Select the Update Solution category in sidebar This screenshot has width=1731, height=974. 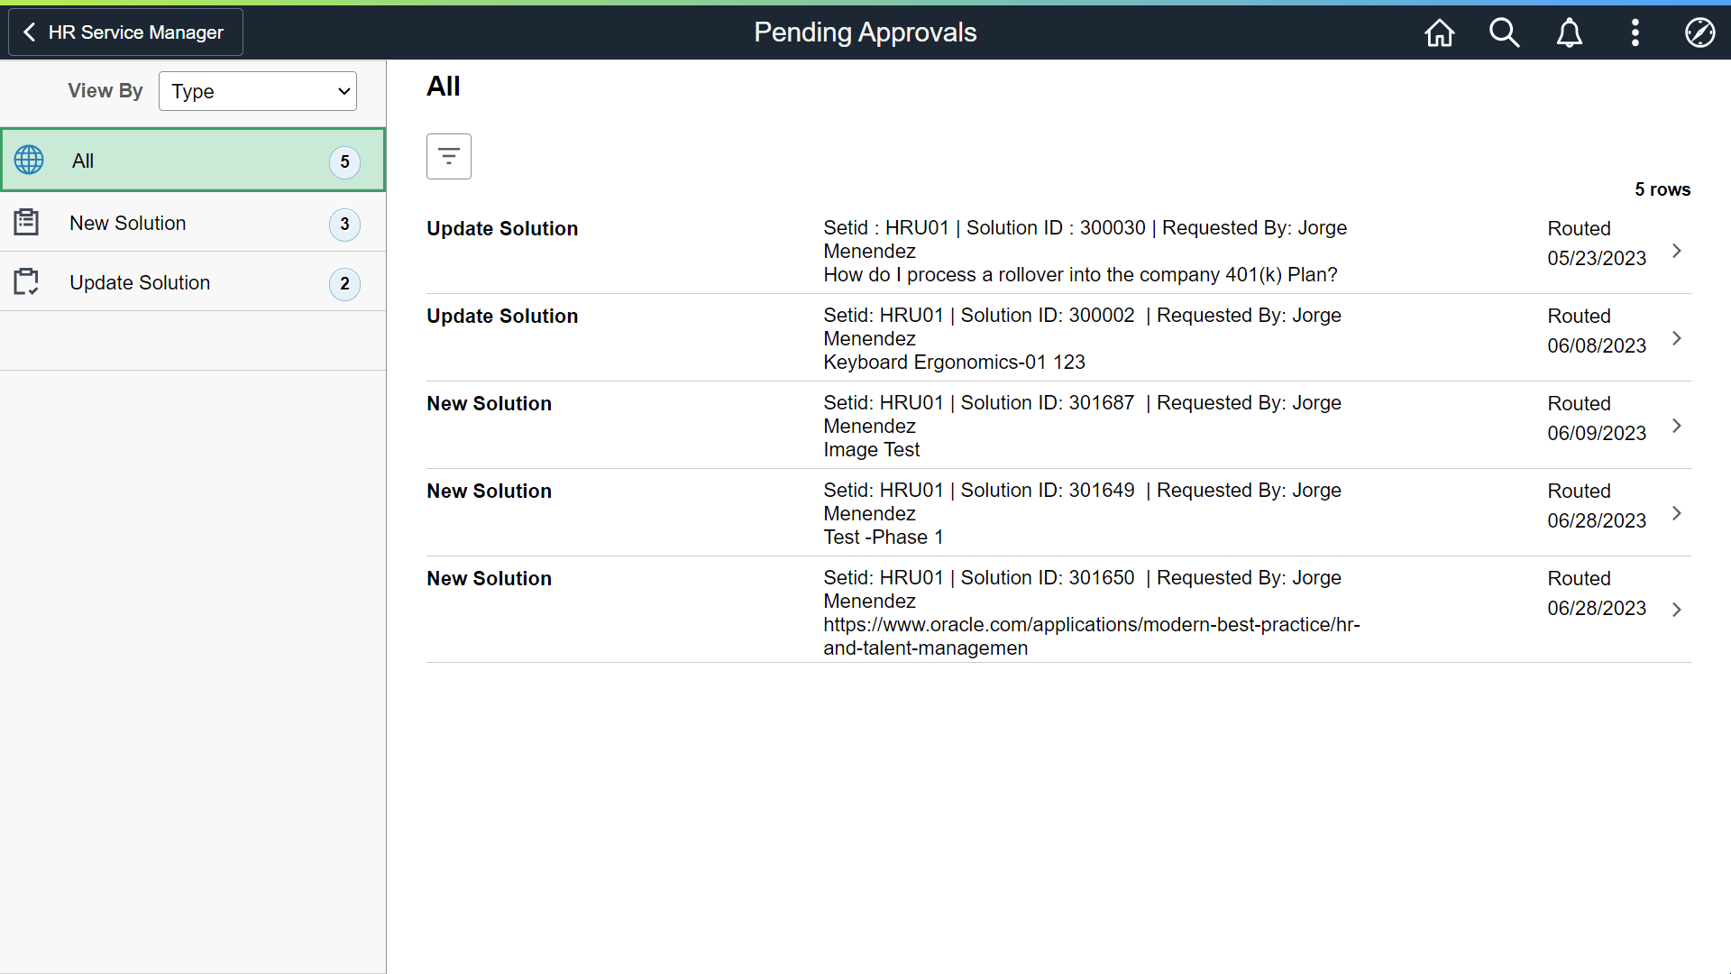[x=140, y=282]
